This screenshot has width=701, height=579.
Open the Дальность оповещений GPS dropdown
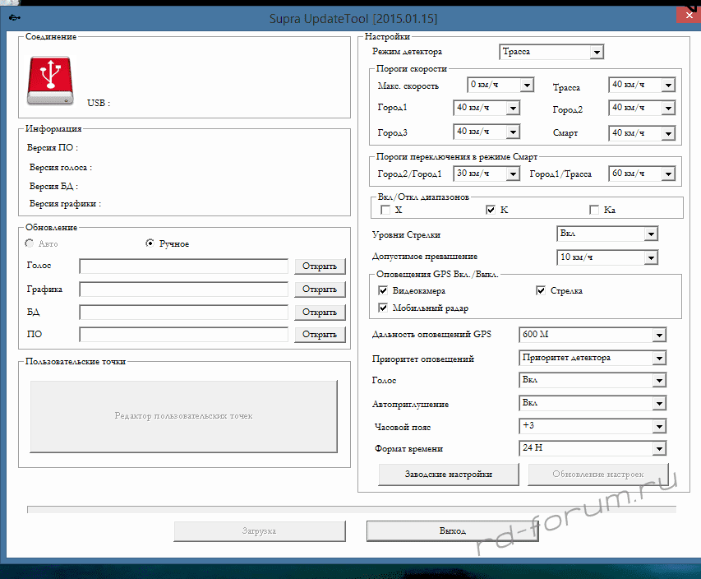[x=593, y=335]
